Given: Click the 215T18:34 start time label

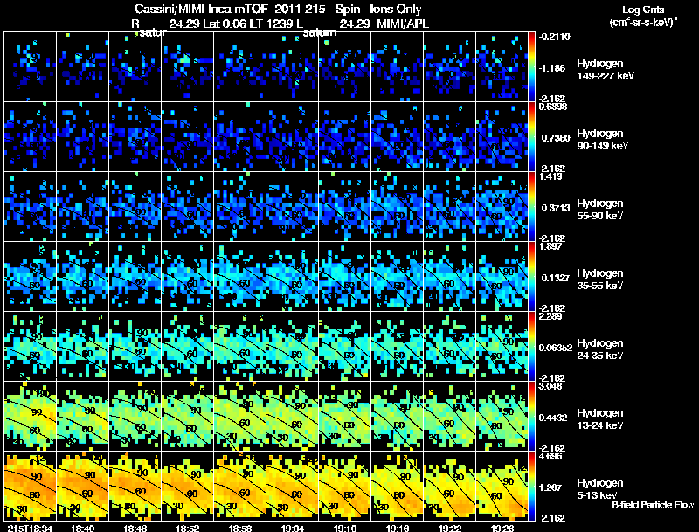Looking at the screenshot, I should 29,527.
